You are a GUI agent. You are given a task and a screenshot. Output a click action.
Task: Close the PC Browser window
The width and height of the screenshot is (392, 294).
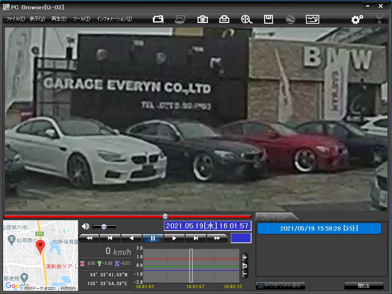[381, 6]
